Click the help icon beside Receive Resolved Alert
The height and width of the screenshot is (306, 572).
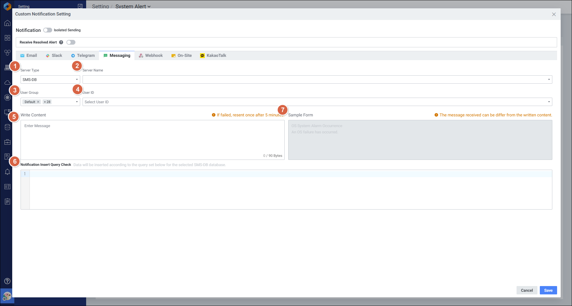pyautogui.click(x=61, y=42)
